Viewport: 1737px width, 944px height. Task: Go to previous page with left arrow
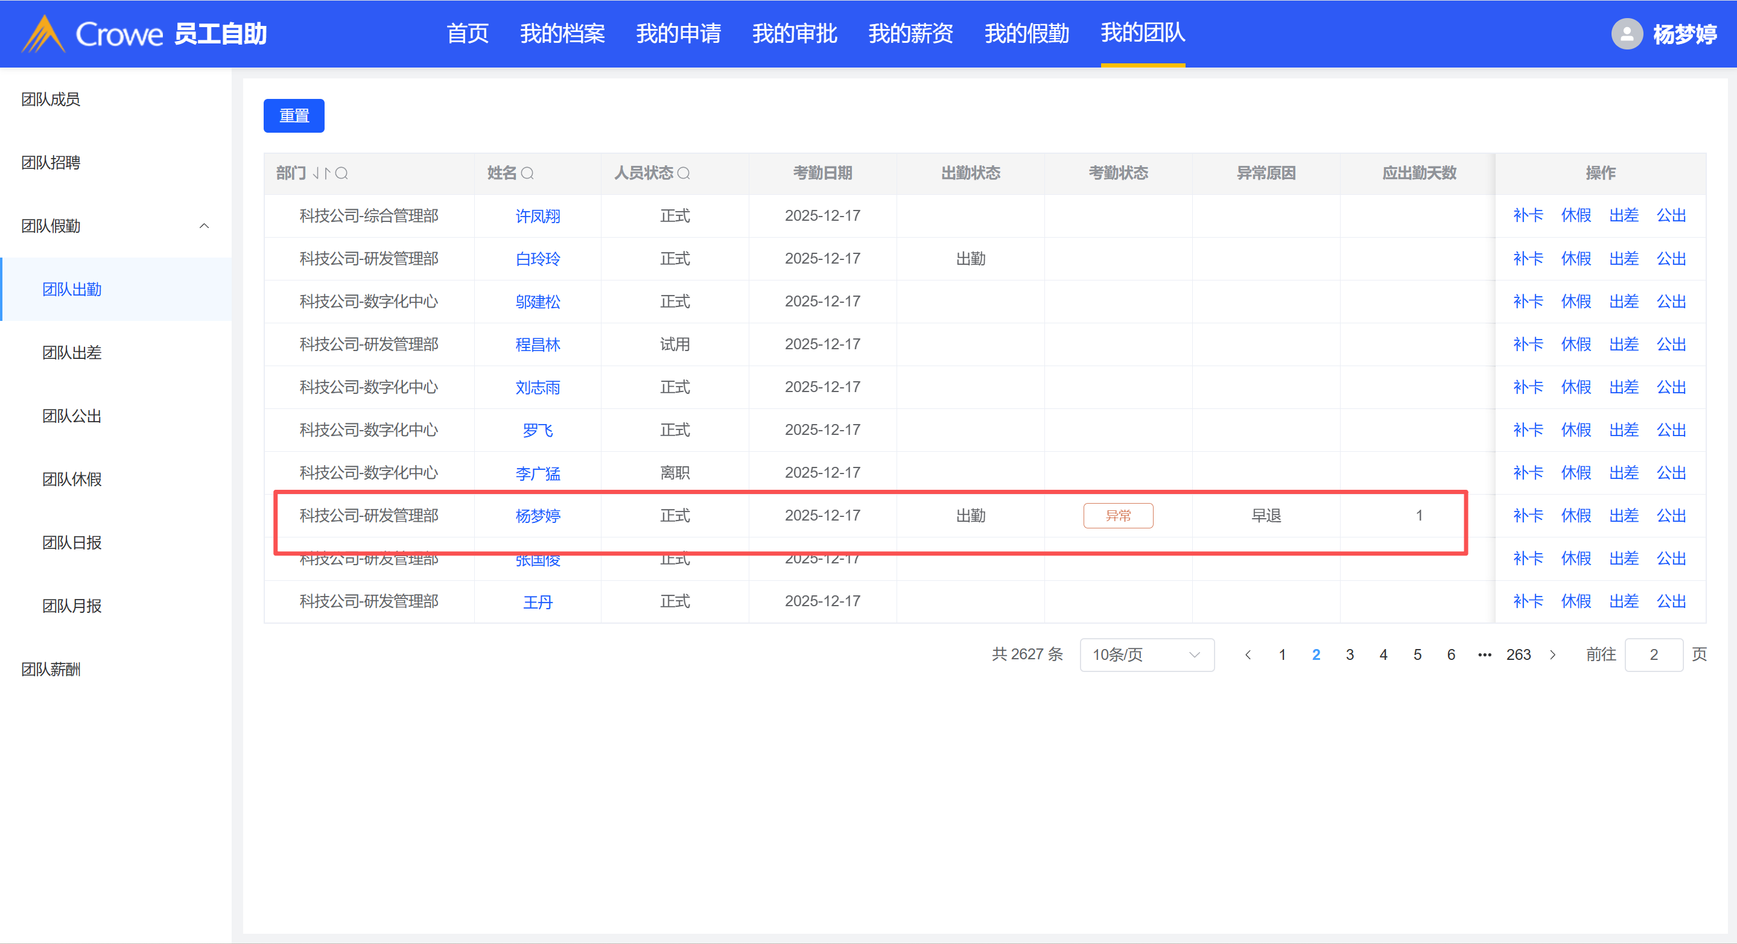click(x=1248, y=654)
